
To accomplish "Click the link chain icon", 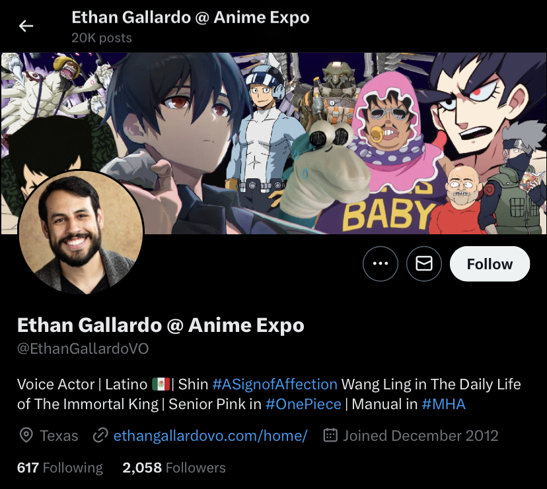I will [100, 436].
